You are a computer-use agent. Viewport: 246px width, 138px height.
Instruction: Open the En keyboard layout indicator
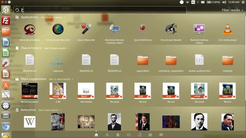[193, 2]
